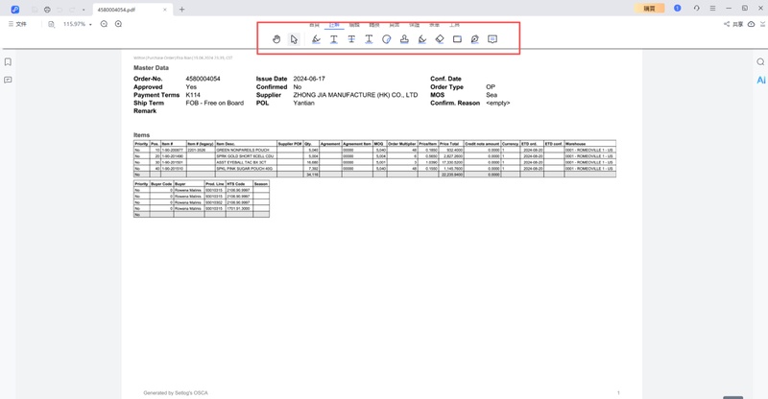Screen dimensions: 768x399
Task: Select the Hand pan tool
Action: click(x=276, y=39)
